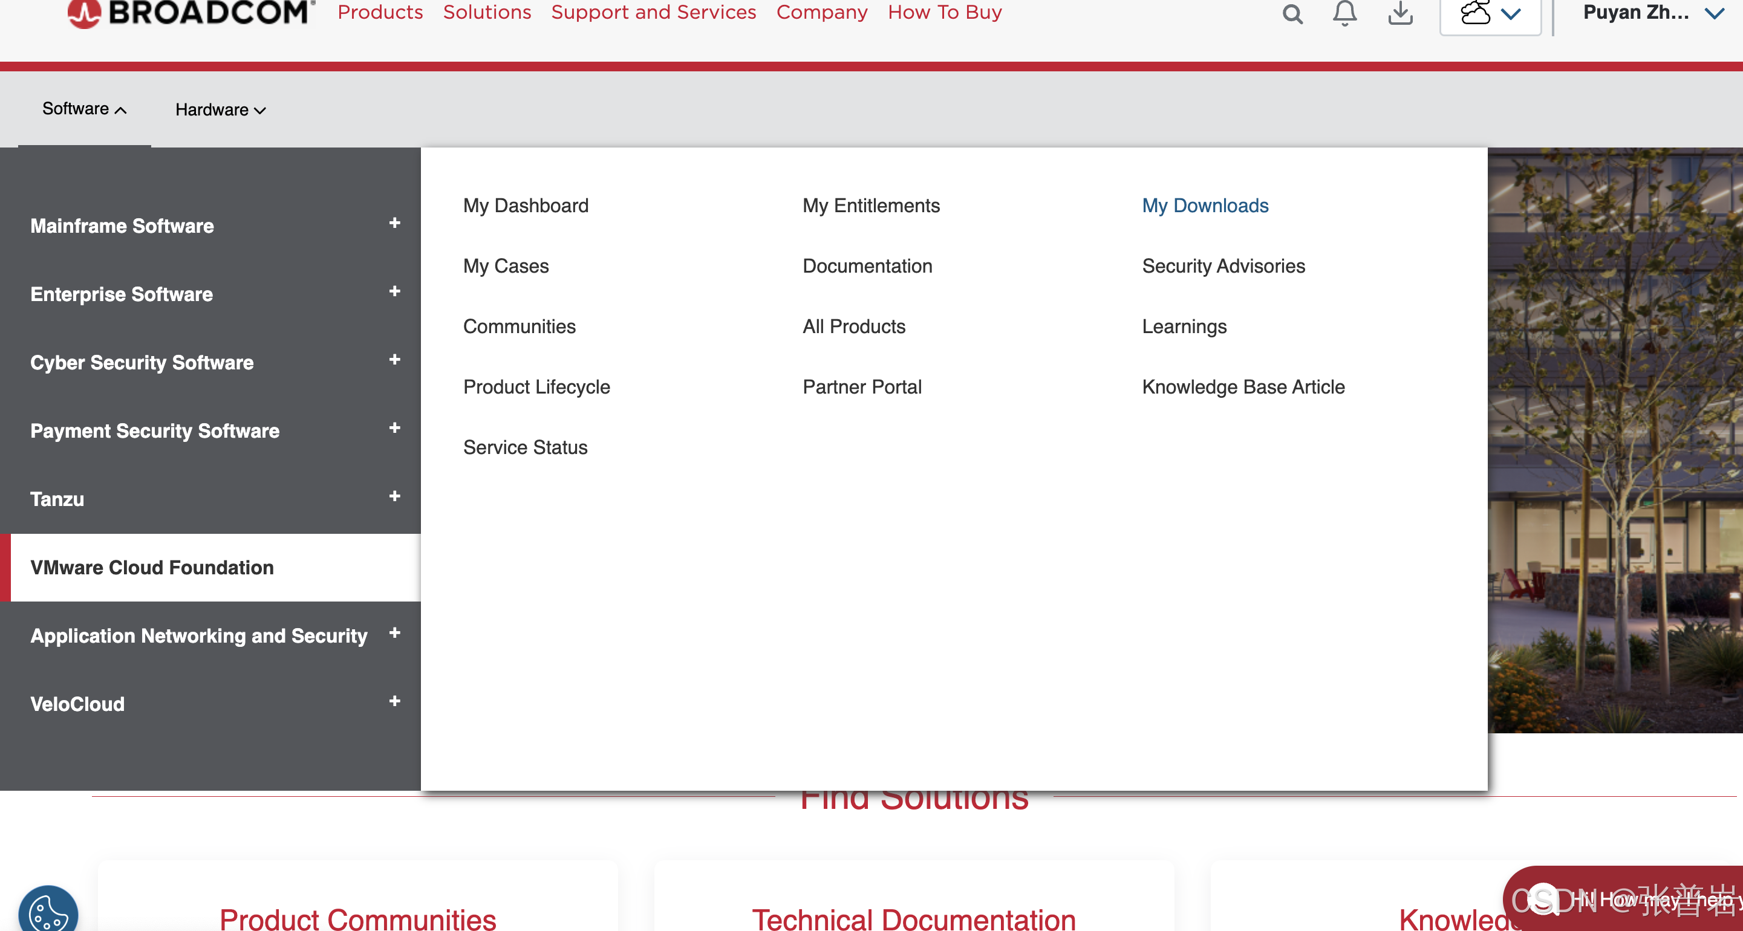
Task: Expand Mainframe Software plus icon
Action: 394,223
